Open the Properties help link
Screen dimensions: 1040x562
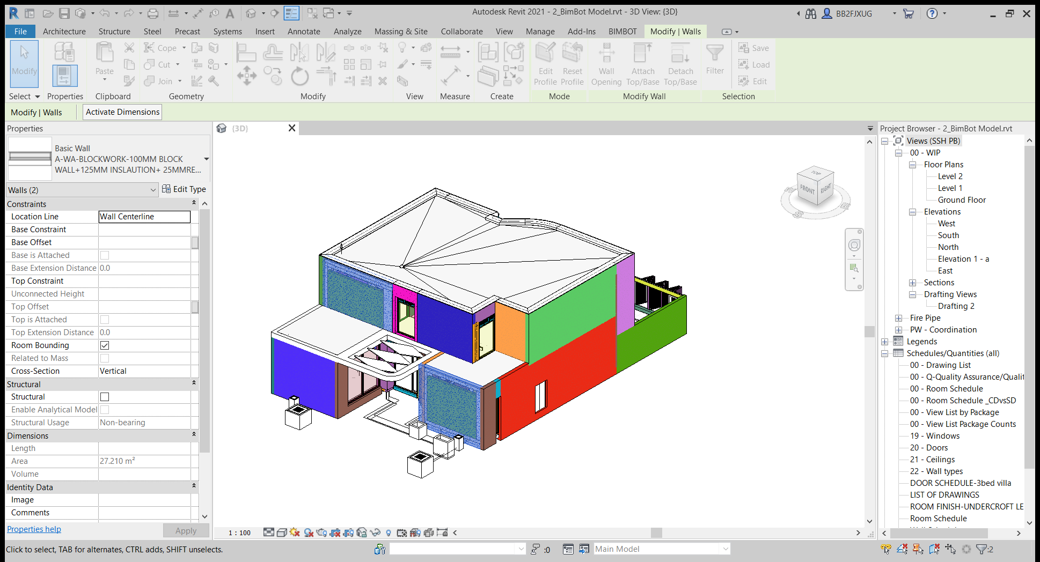[x=34, y=529]
